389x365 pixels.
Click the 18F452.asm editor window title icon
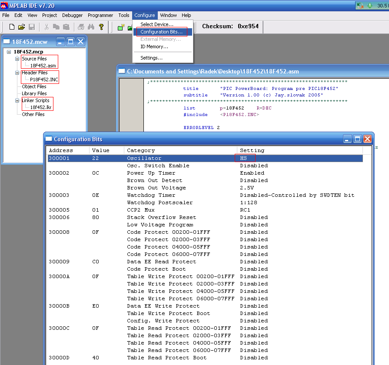(122, 71)
